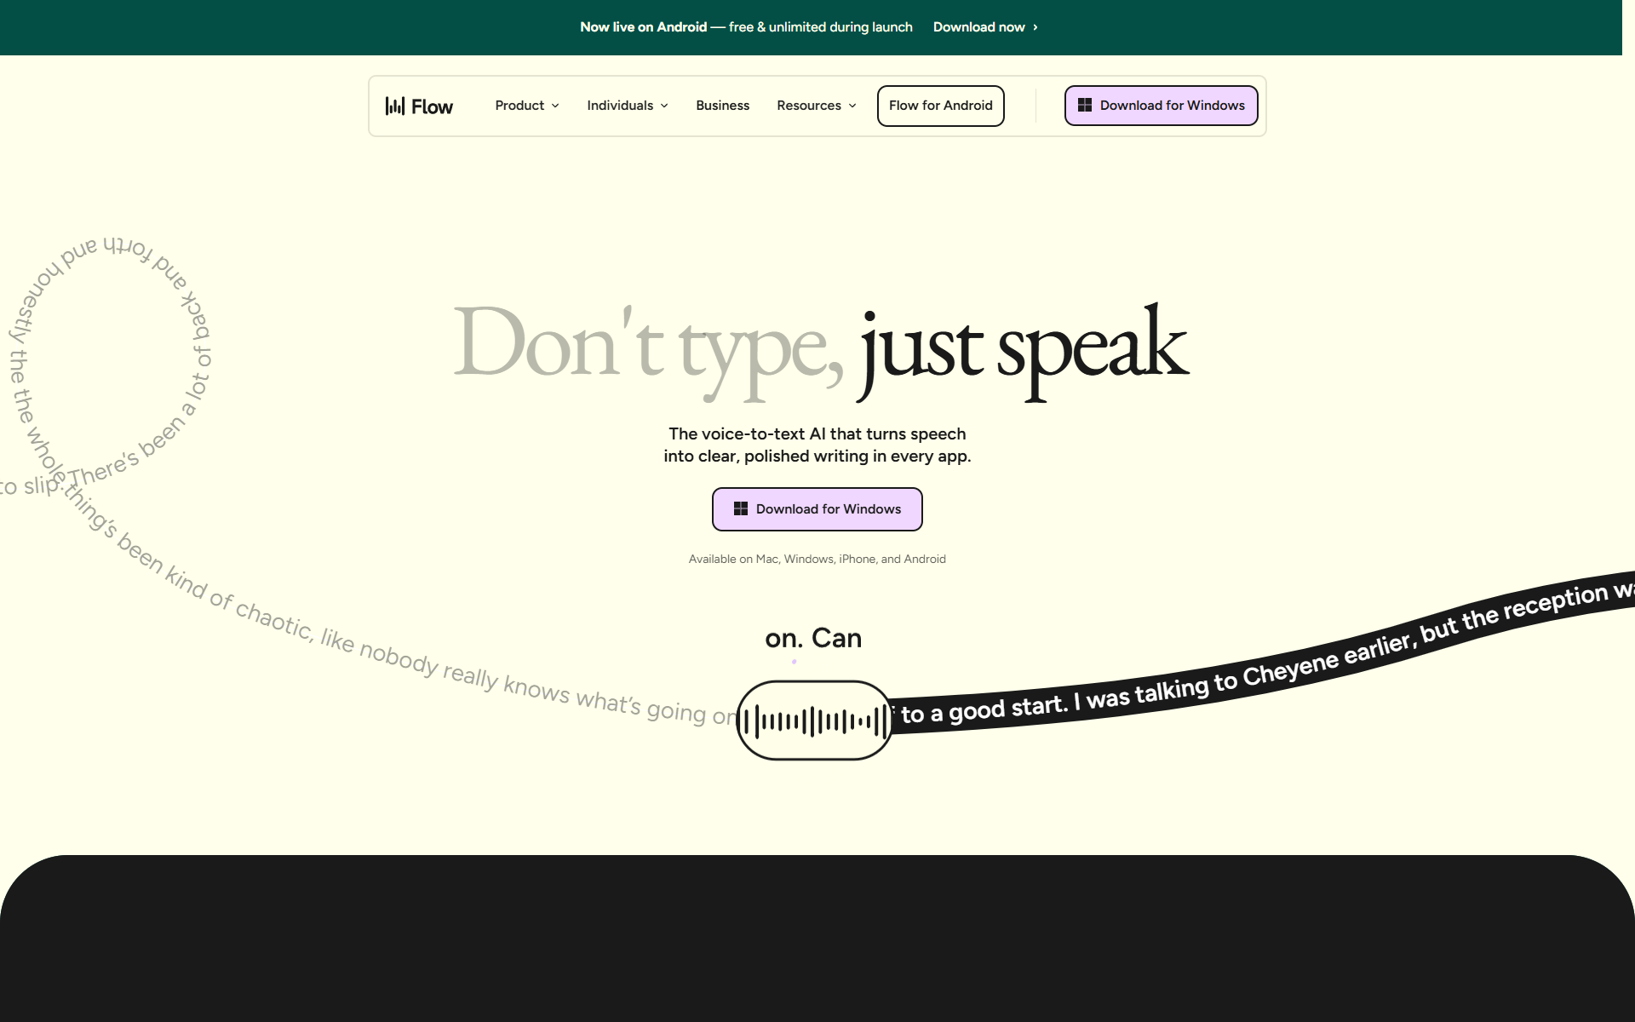Click the circular waveform microphone graphic

[813, 718]
